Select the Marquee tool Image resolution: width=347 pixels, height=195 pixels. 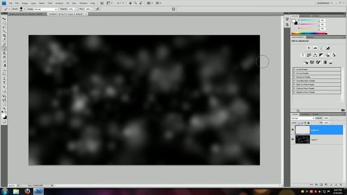4,23
